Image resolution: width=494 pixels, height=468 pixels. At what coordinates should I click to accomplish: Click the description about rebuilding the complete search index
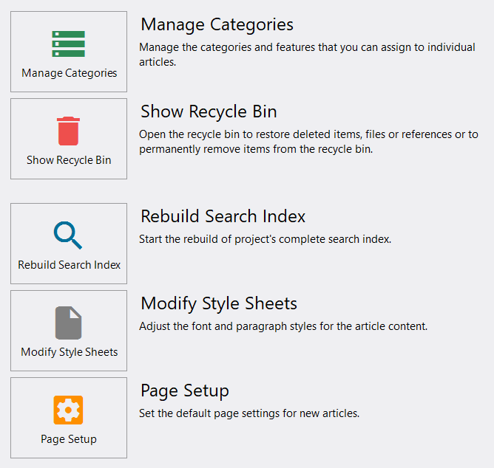click(x=265, y=239)
